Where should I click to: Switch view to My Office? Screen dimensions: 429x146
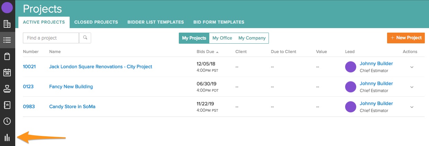(222, 38)
